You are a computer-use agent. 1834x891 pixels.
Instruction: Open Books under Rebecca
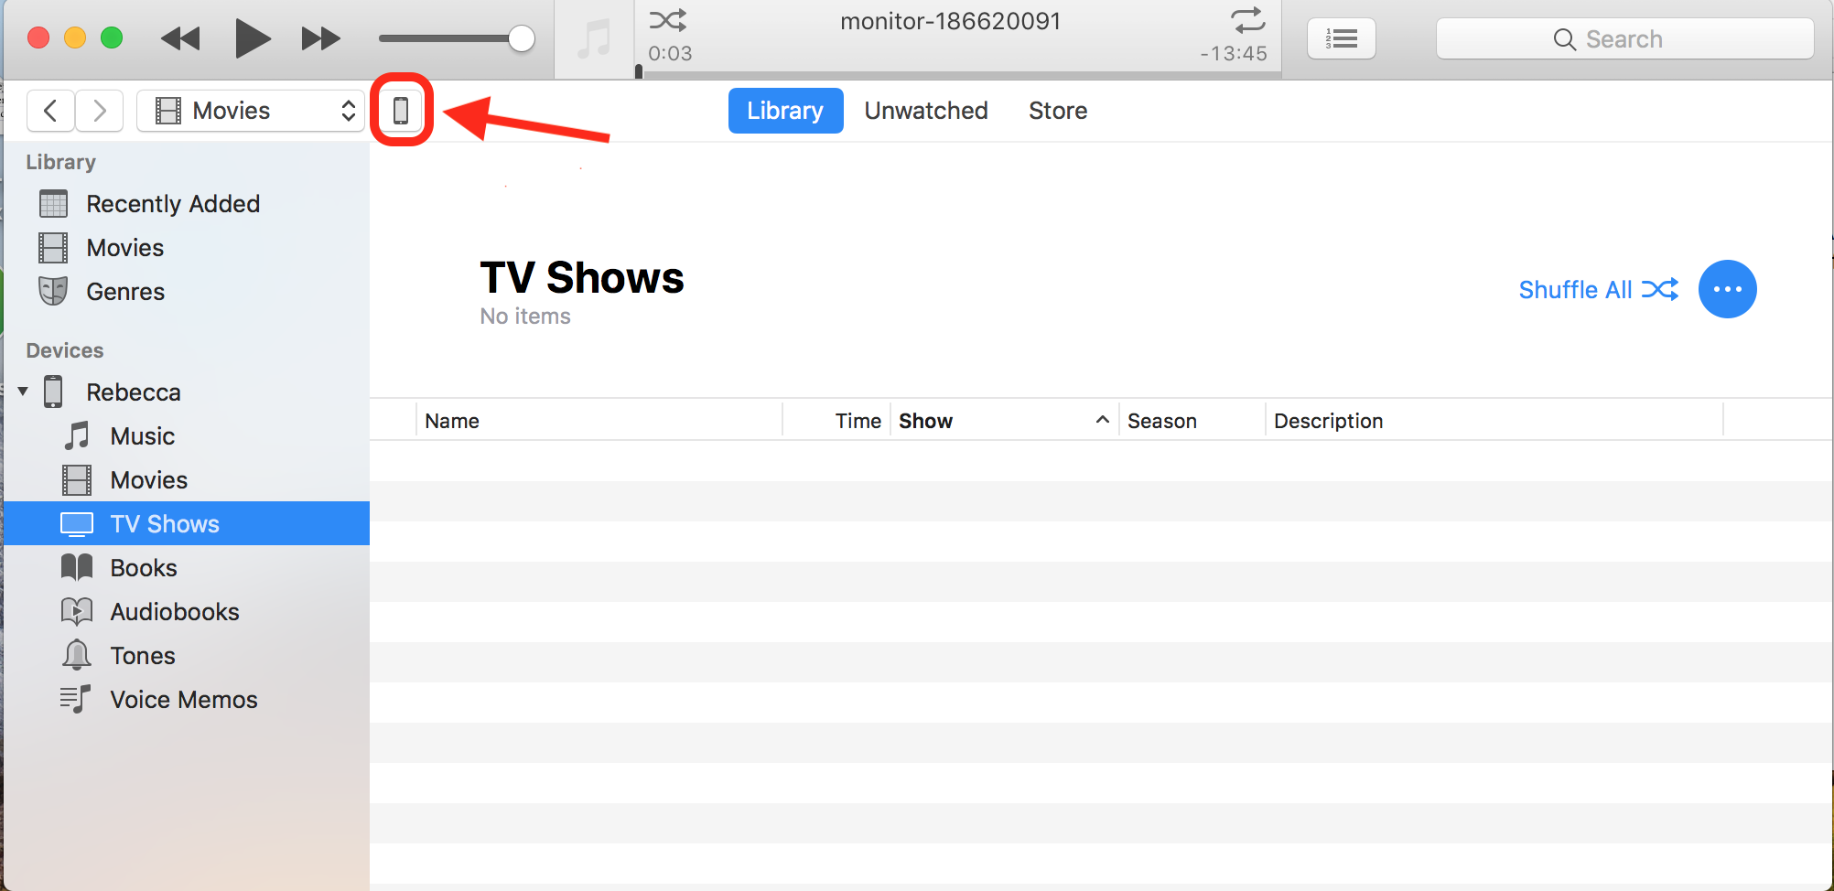pyautogui.click(x=187, y=568)
